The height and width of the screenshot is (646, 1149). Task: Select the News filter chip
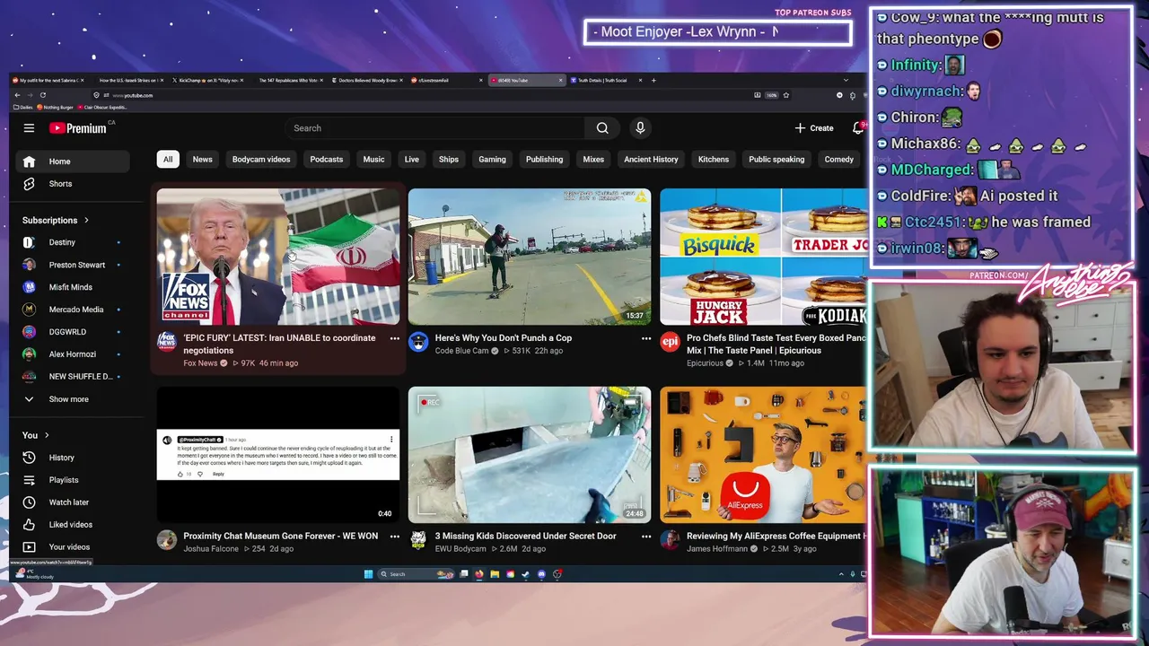202,160
